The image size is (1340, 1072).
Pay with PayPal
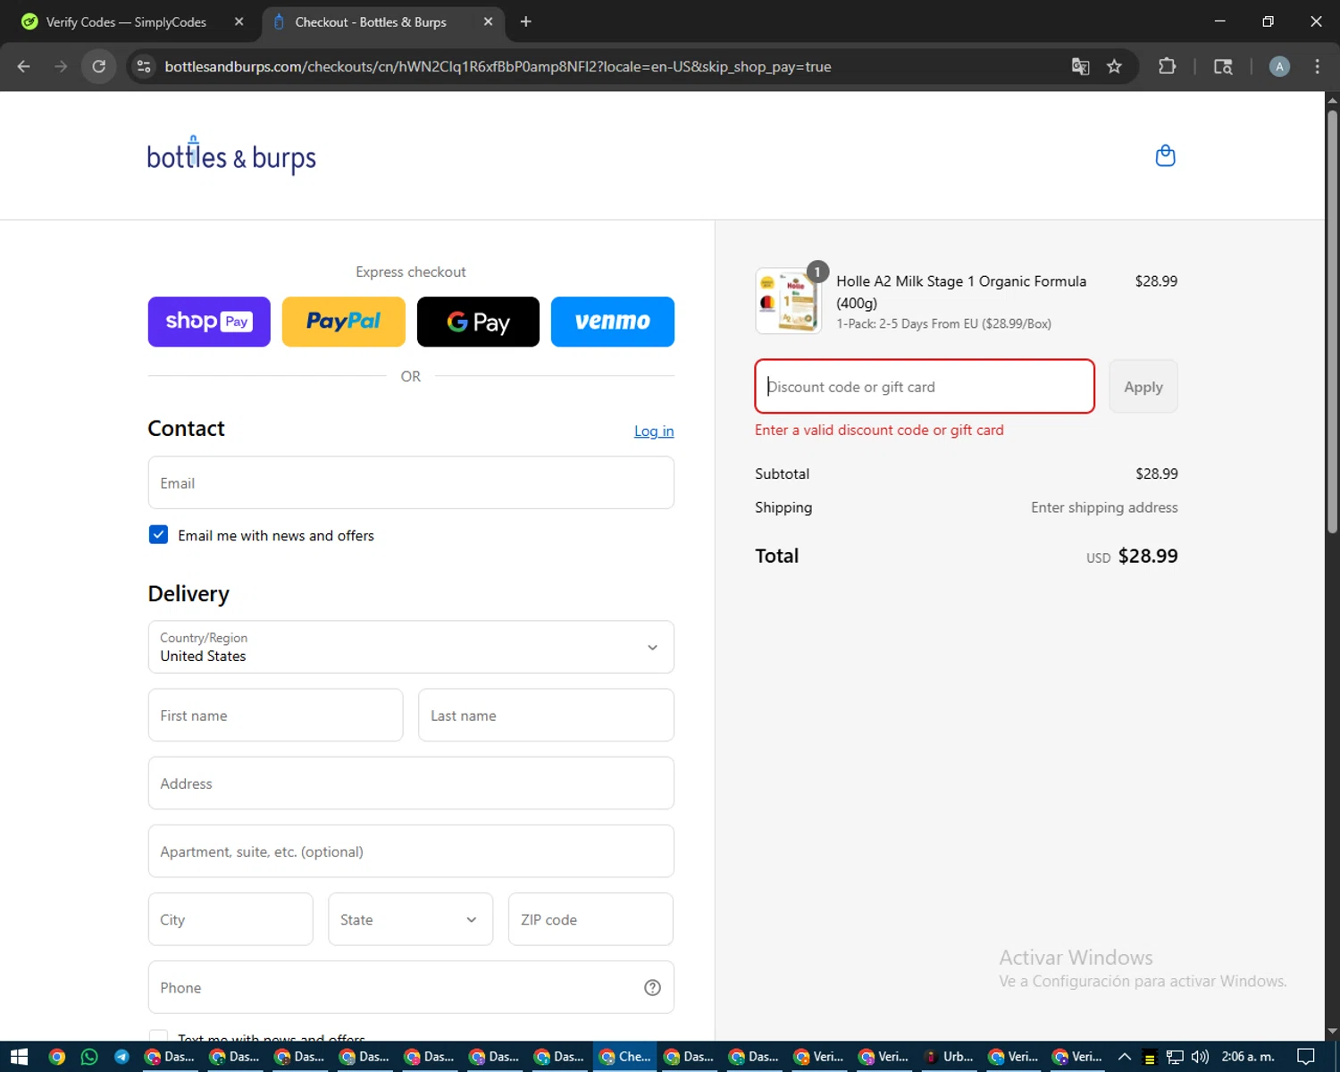344,322
